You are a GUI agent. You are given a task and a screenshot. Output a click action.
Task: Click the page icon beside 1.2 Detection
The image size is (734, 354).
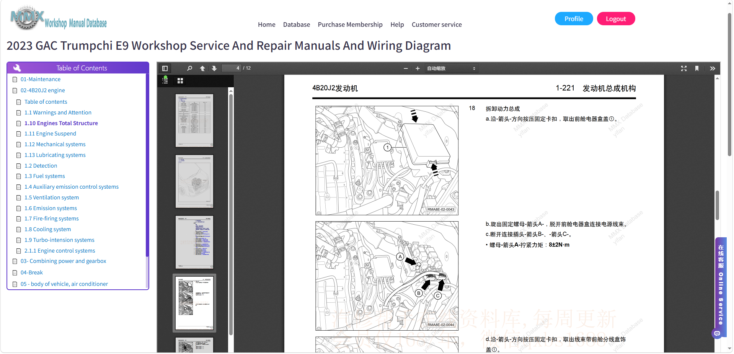point(19,166)
